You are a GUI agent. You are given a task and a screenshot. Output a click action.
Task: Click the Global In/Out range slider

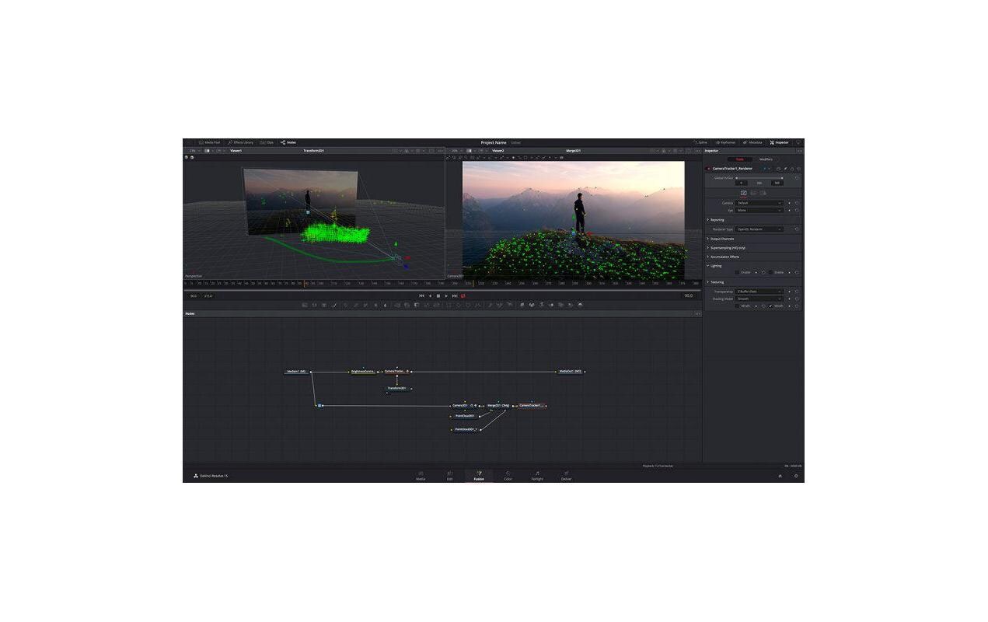click(x=759, y=177)
